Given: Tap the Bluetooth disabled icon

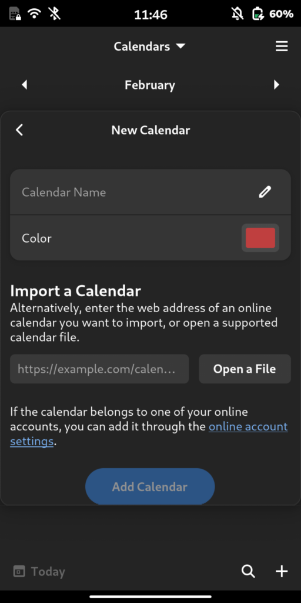Looking at the screenshot, I should (x=55, y=14).
